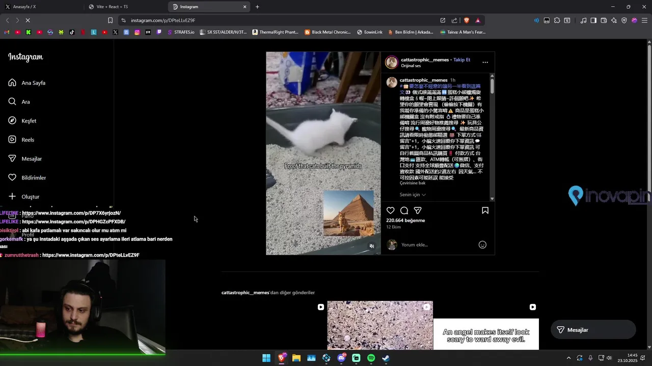Open the sand-textured reel thumbnail
The image size is (652, 366).
pyautogui.click(x=380, y=325)
